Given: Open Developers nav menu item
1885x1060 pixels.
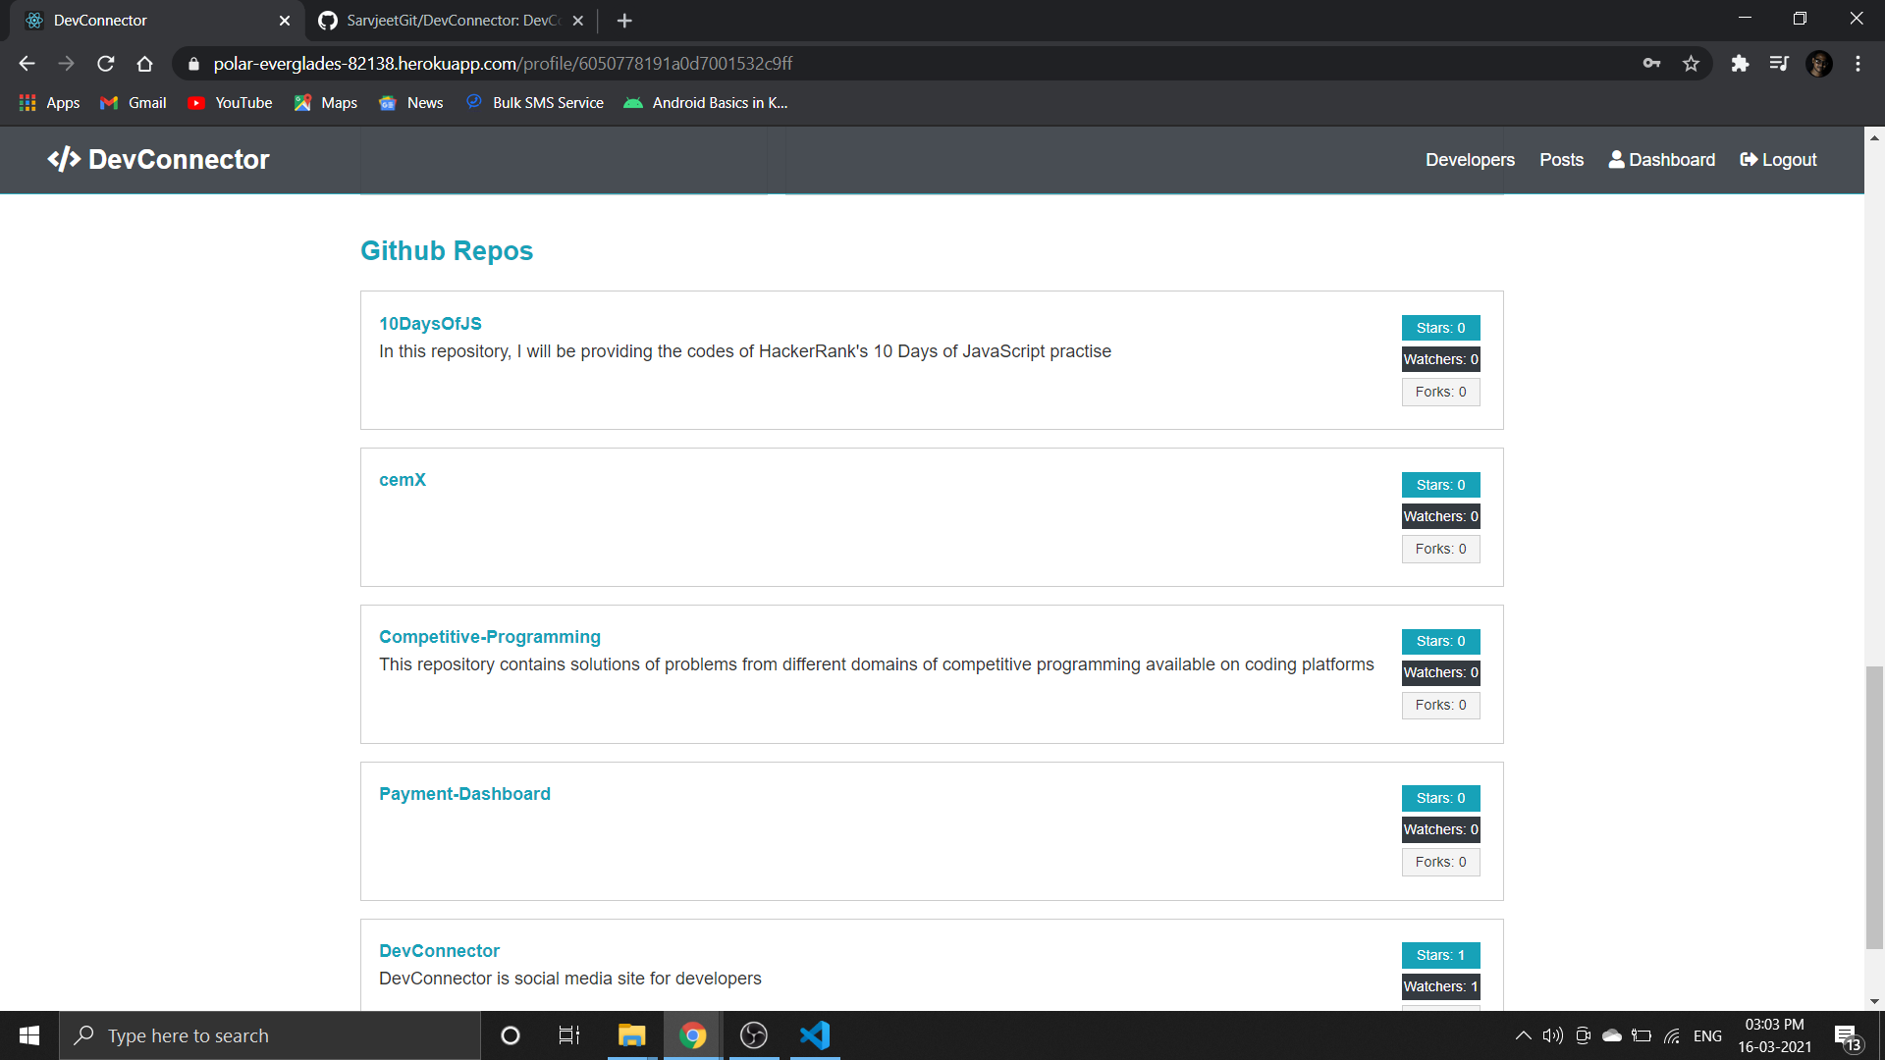Looking at the screenshot, I should [1470, 160].
